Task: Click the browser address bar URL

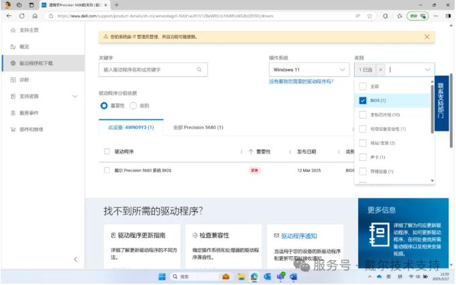Action: (x=165, y=16)
